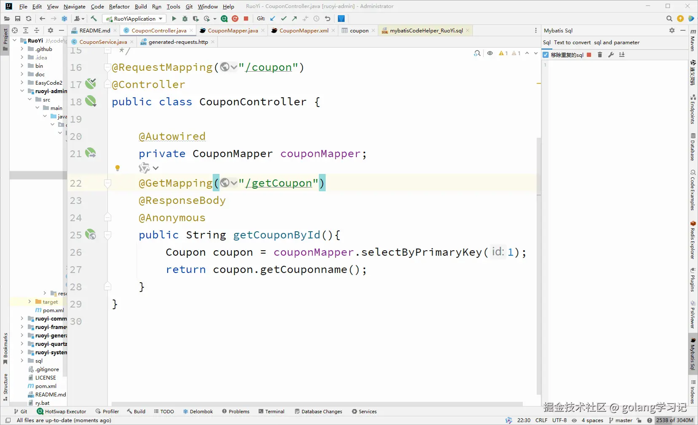Toggle the Bookmarks tool window
The image size is (698, 425).
click(5, 349)
